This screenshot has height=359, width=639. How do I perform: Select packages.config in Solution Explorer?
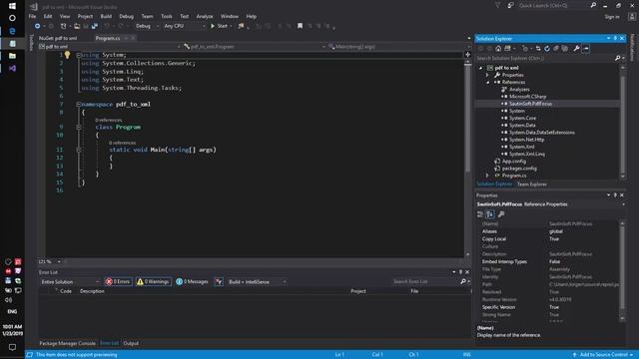pyautogui.click(x=519, y=169)
